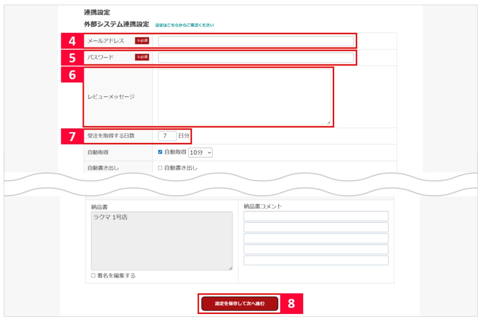Open the 10分 interval dropdown
Image resolution: width=482 pixels, height=321 pixels.
pyautogui.click(x=201, y=152)
